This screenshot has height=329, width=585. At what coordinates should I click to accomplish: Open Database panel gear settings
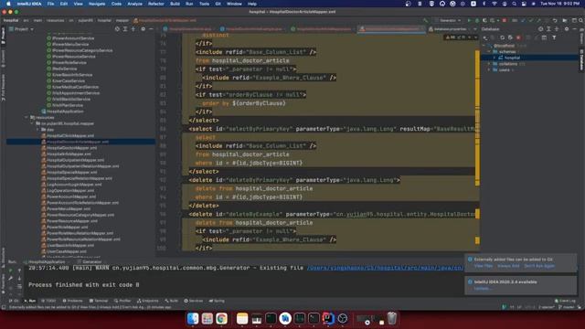pyautogui.click(x=567, y=28)
